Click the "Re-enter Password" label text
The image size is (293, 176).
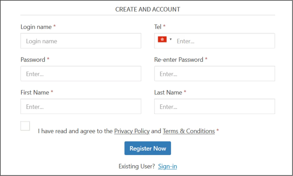pos(178,60)
